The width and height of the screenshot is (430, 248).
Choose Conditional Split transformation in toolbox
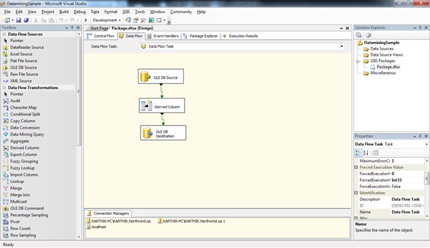coord(25,114)
